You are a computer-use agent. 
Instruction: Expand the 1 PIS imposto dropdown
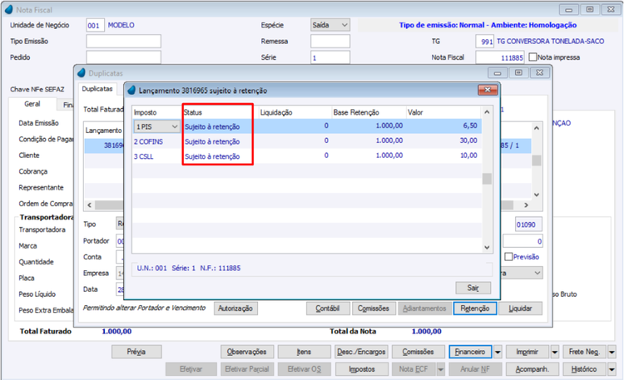(175, 126)
